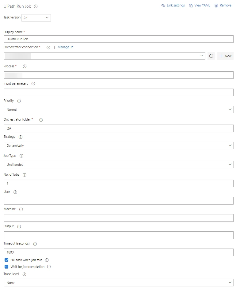Screen dimensions: 240x287
Task: Expand the Priority dropdown set to Normal
Action: click(119, 110)
